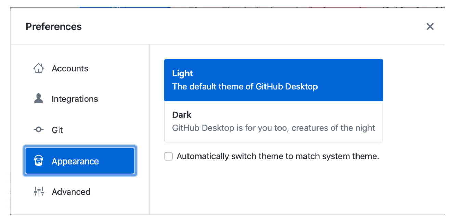Close the Preferences dialog with the X
This screenshot has height=224, width=453.
pos(430,27)
